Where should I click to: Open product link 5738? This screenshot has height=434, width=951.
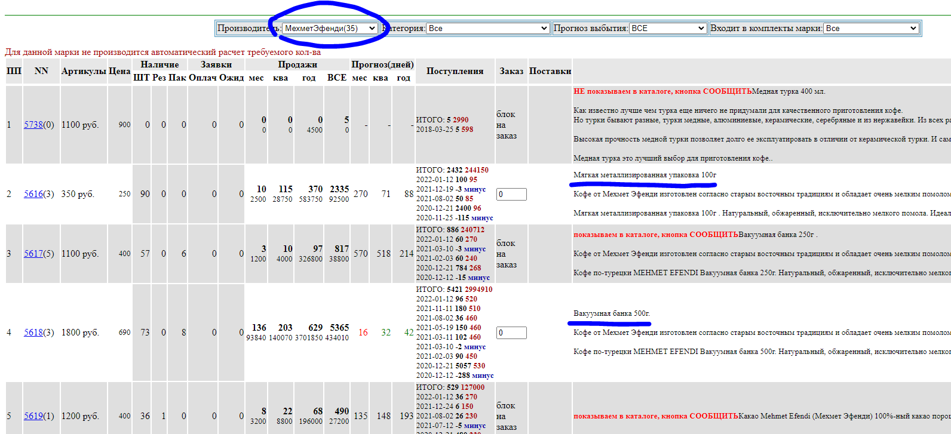[x=33, y=125]
